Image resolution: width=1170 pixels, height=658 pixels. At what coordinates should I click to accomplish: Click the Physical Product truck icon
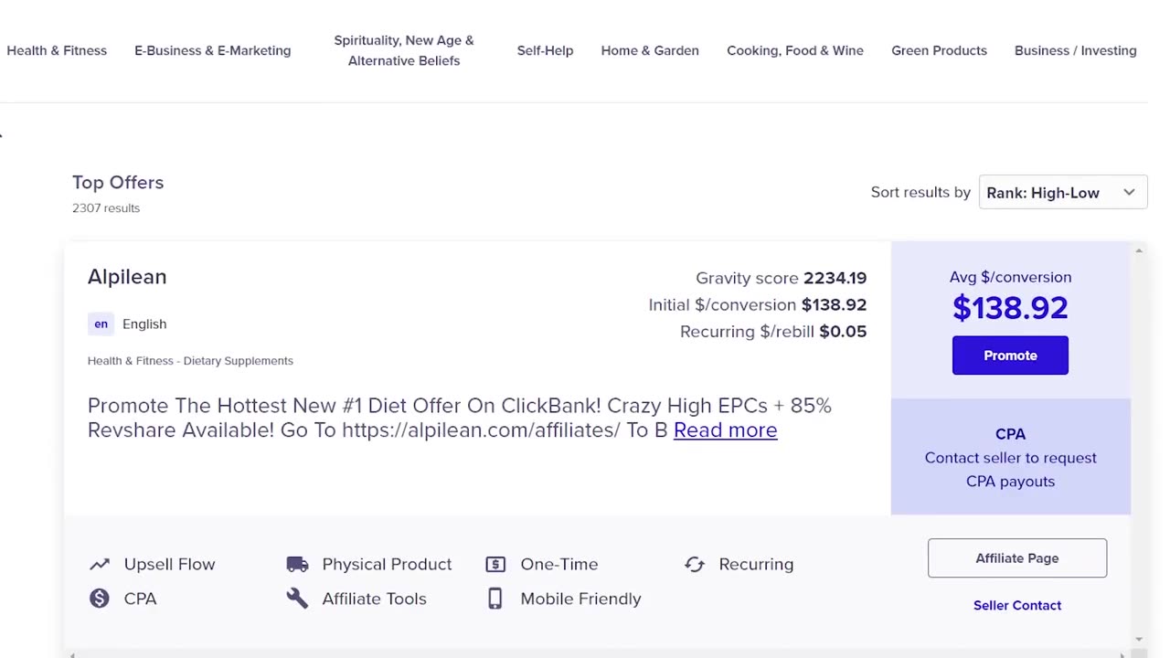pyautogui.click(x=297, y=565)
